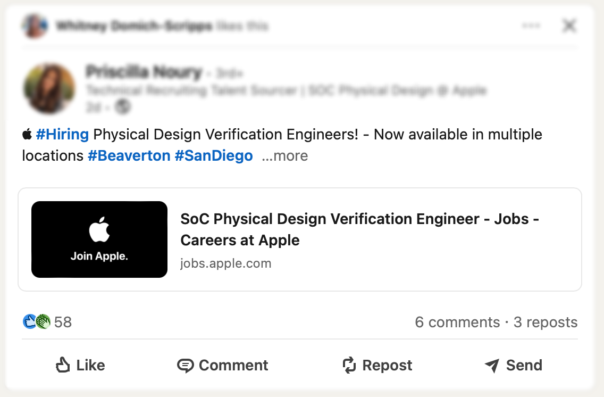Open the "Join Apple." preview thumbnail
This screenshot has height=397, width=604.
click(x=99, y=239)
